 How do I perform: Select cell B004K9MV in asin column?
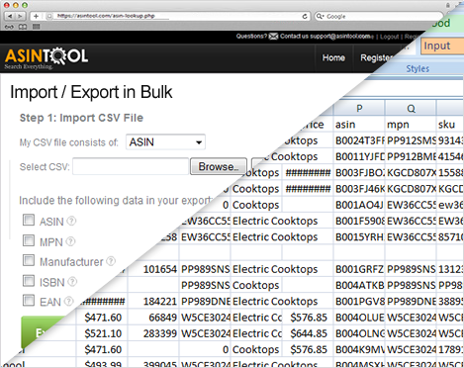pos(359,349)
